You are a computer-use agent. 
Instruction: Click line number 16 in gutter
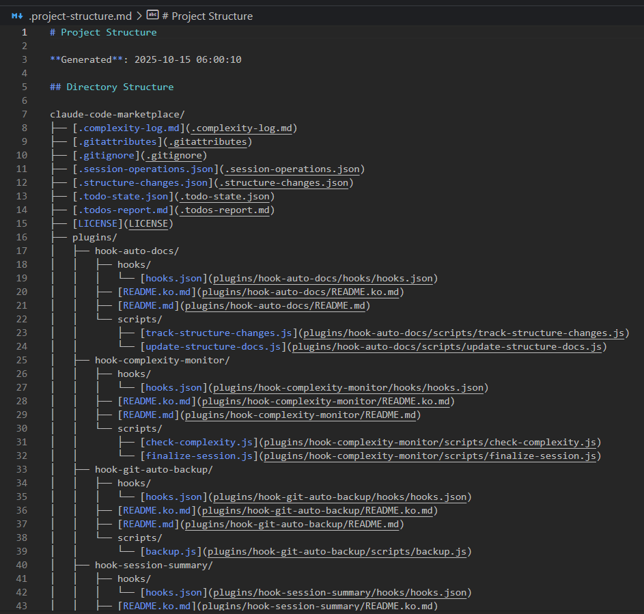tap(22, 237)
